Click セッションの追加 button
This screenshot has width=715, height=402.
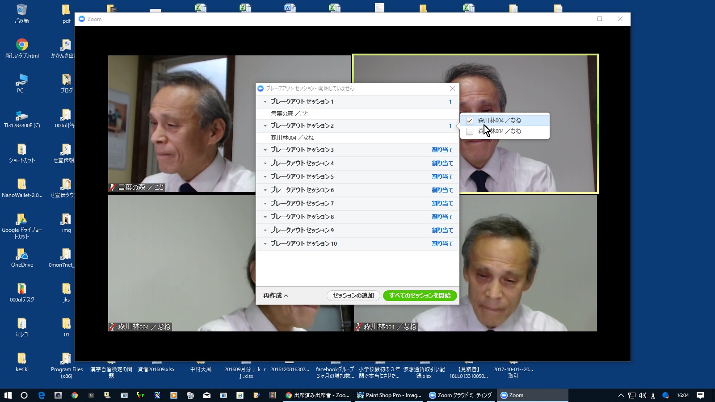click(x=353, y=296)
